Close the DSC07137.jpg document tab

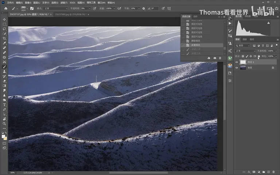(51, 14)
